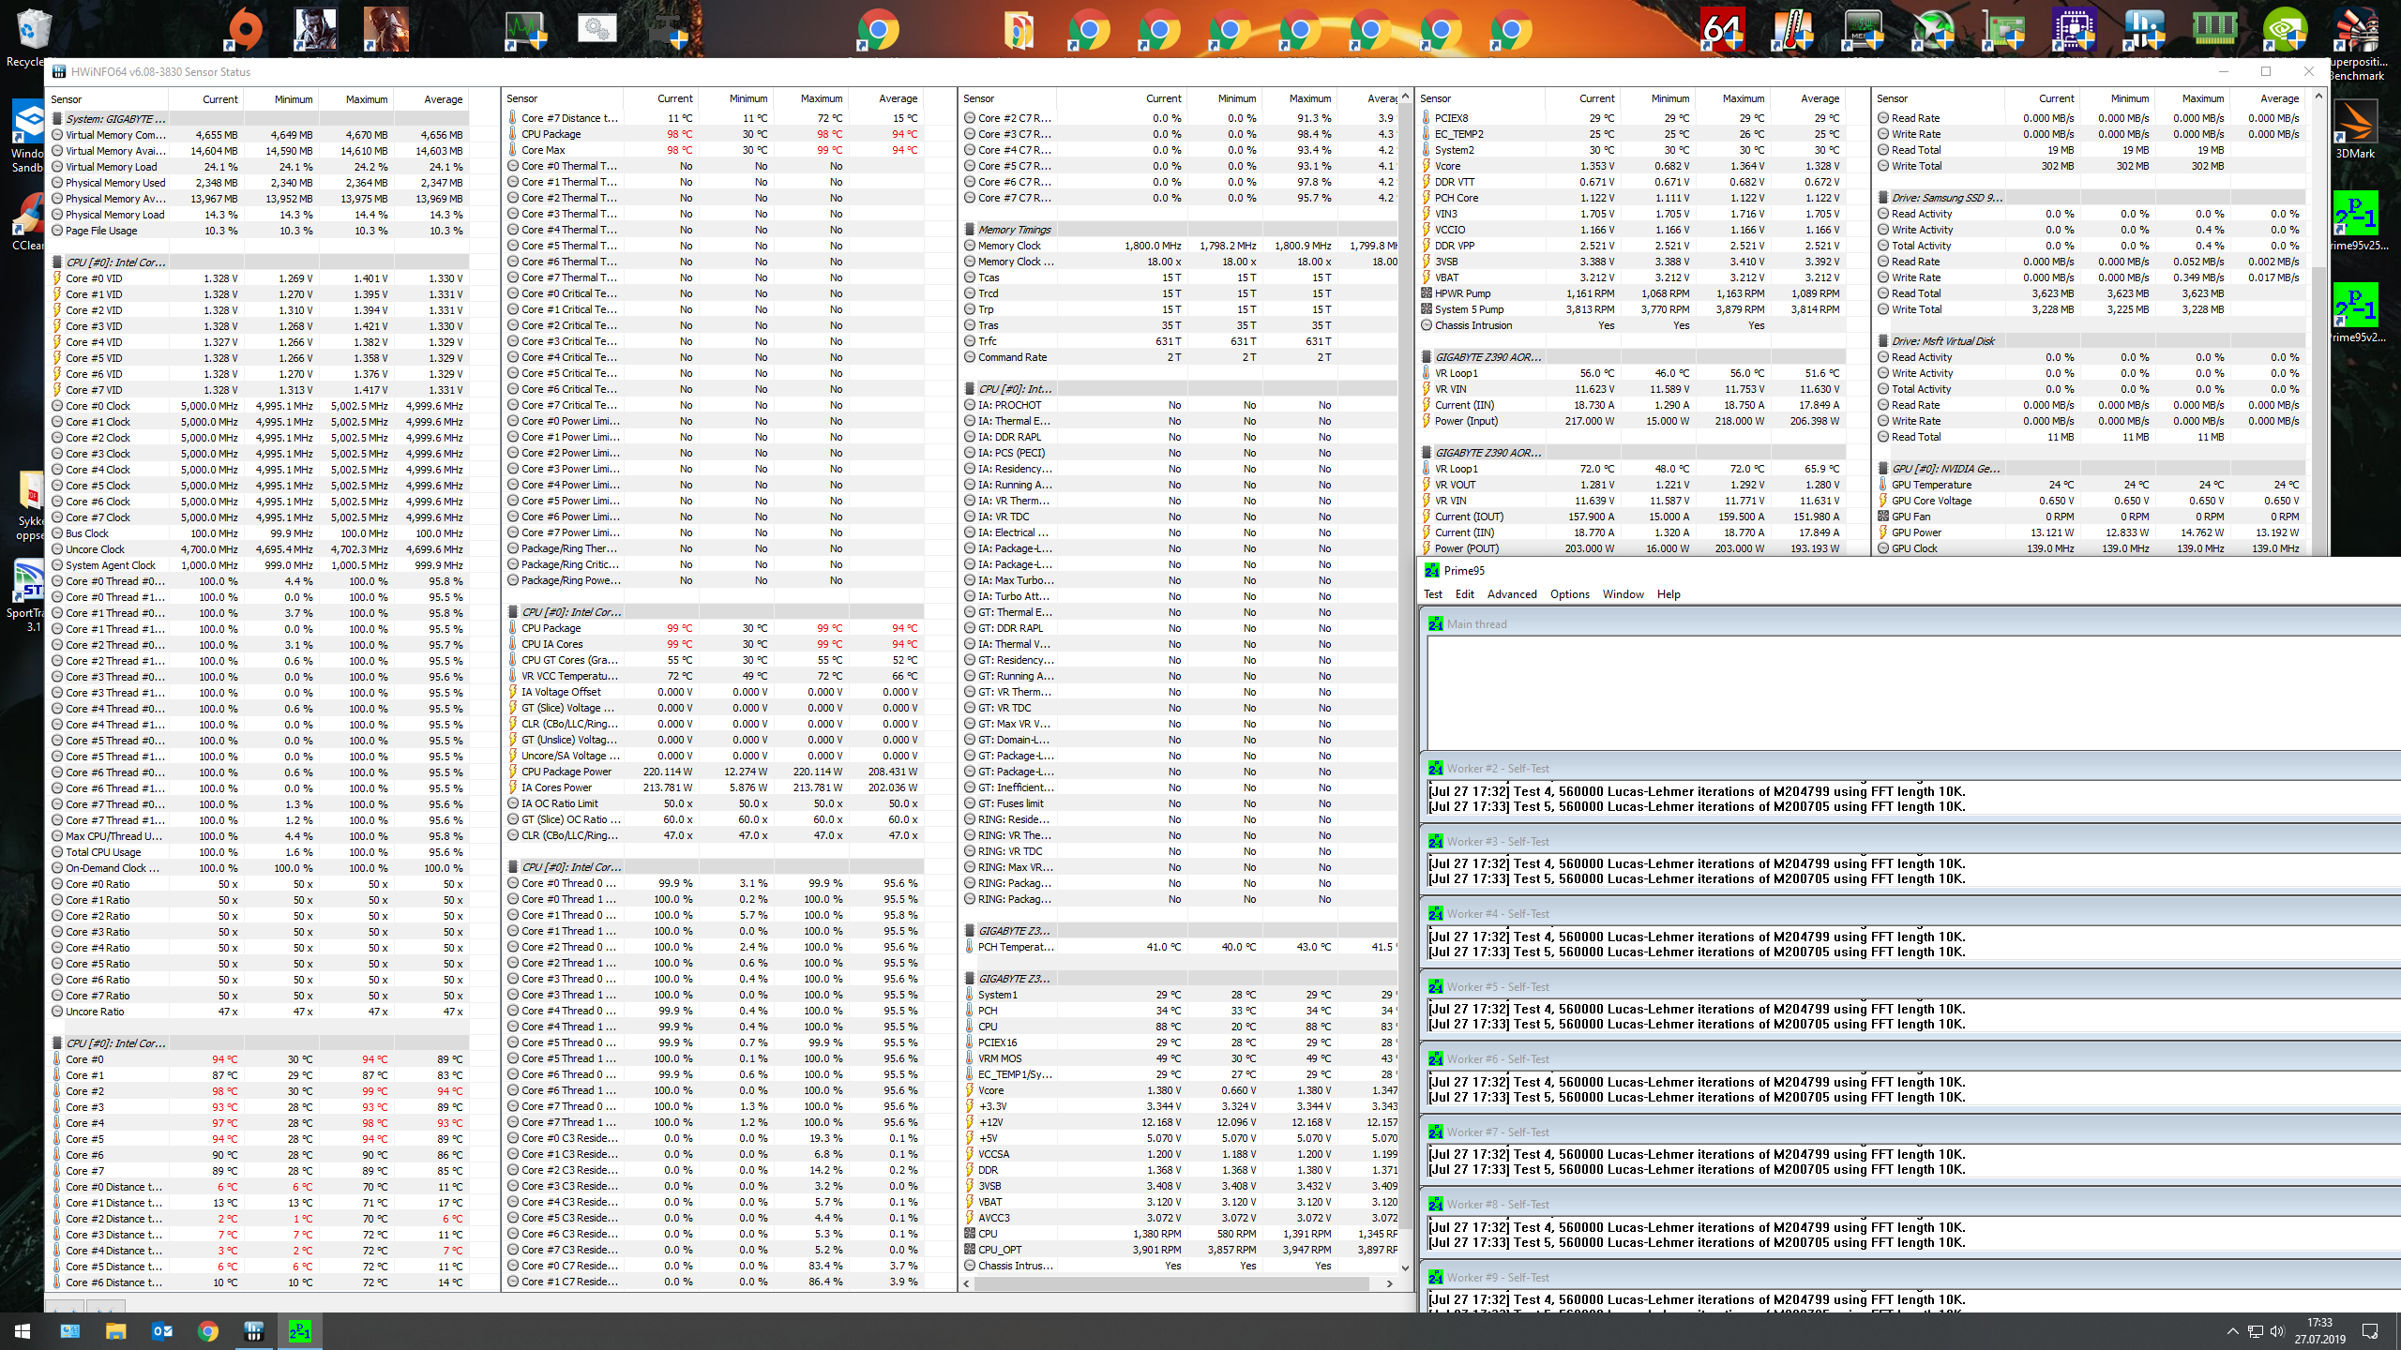This screenshot has height=1350, width=2401.
Task: Collapse the Drive: Msft Virtual Disk group
Action: coord(2089,341)
